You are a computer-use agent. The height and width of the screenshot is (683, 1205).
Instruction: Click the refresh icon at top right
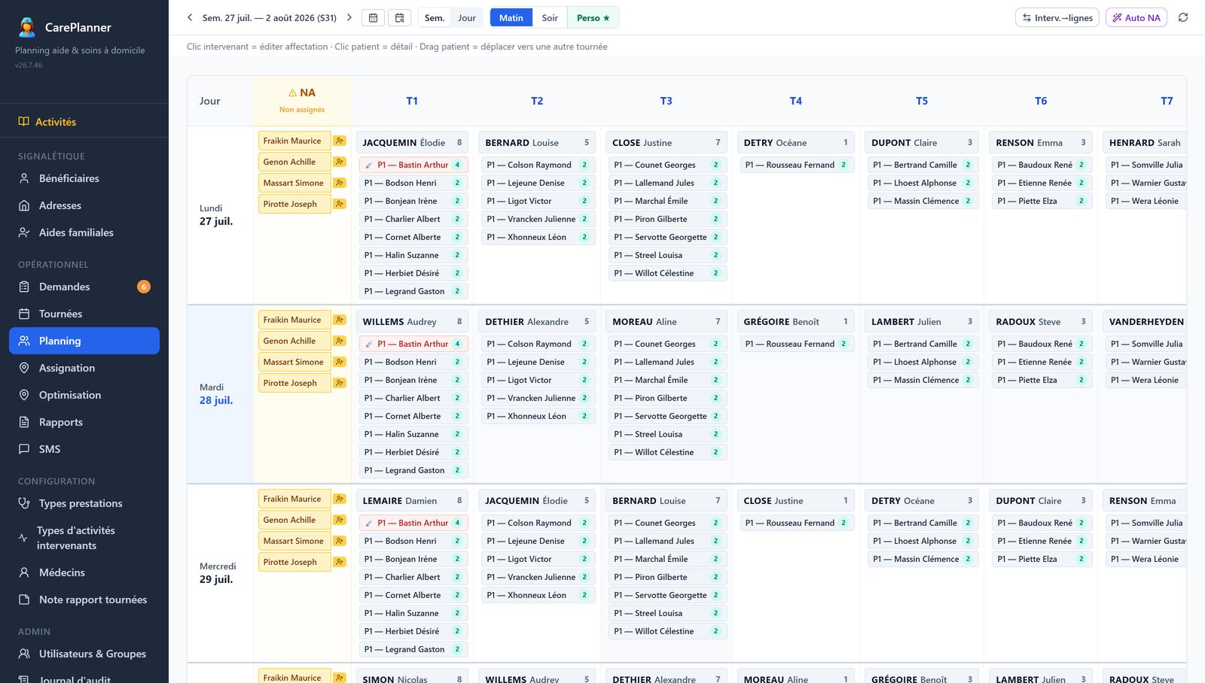click(x=1183, y=17)
